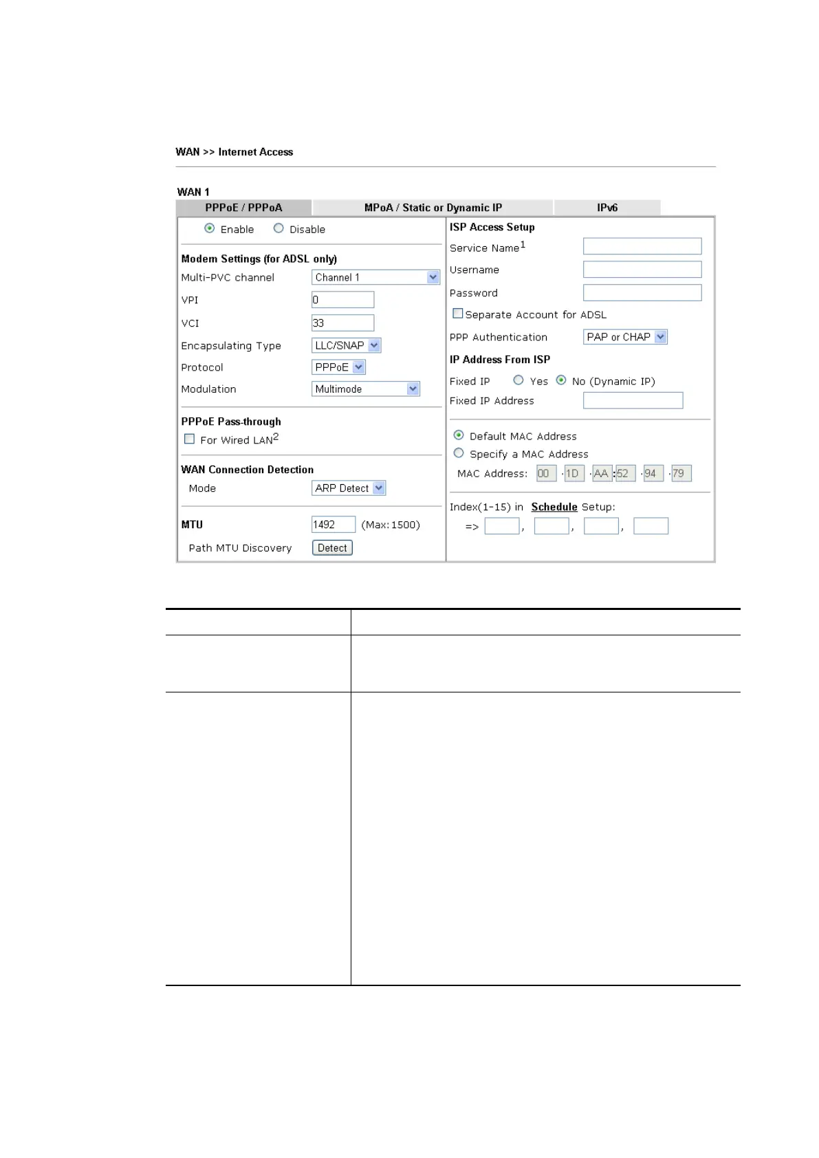
Task: Click the fourth Schedule index field
Action: pos(651,526)
